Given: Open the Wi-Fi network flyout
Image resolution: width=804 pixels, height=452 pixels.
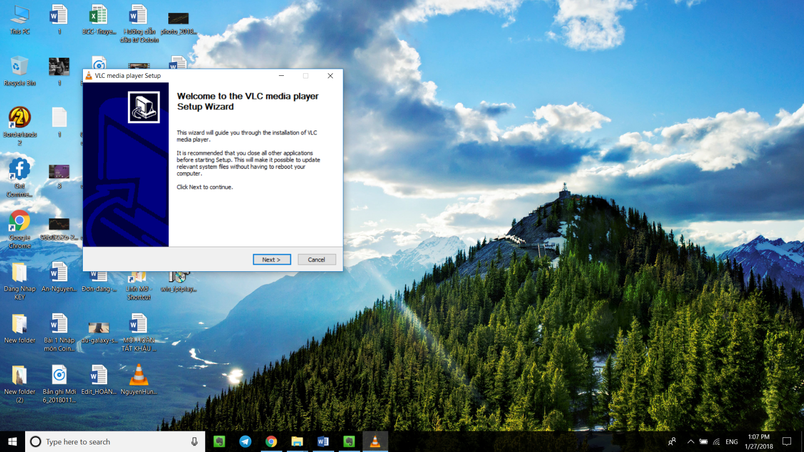Looking at the screenshot, I should 717,442.
